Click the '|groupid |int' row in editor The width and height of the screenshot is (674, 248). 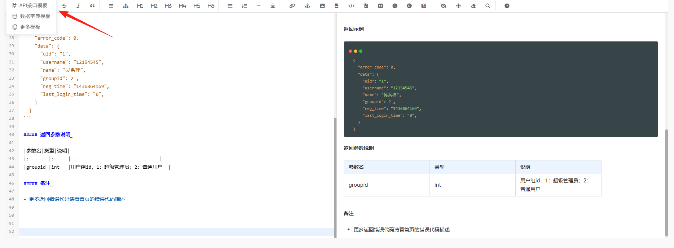click(x=97, y=167)
